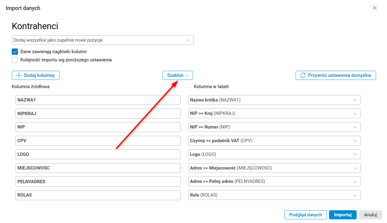Click the NAZWA1 source column field
The height and width of the screenshot is (223, 387).
[x=98, y=100]
